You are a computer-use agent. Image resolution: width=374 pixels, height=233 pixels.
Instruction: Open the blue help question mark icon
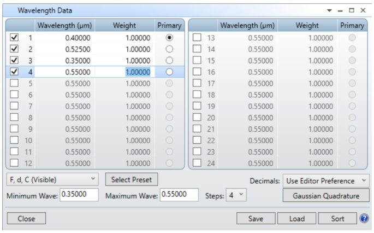pyautogui.click(x=364, y=218)
